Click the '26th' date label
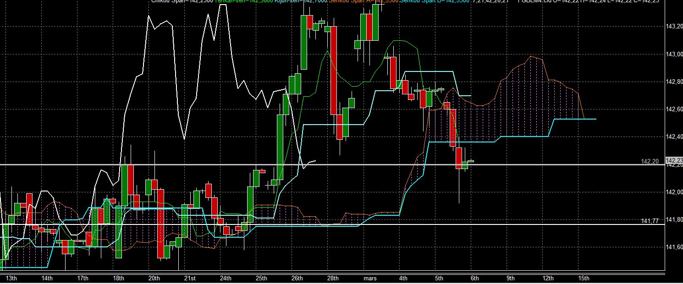This screenshot has height=284, width=683. pyautogui.click(x=297, y=279)
